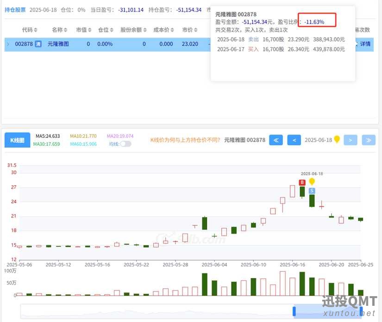This screenshot has height=322, width=382.
Task: Sort table by 代码 column
Action: (x=30, y=30)
